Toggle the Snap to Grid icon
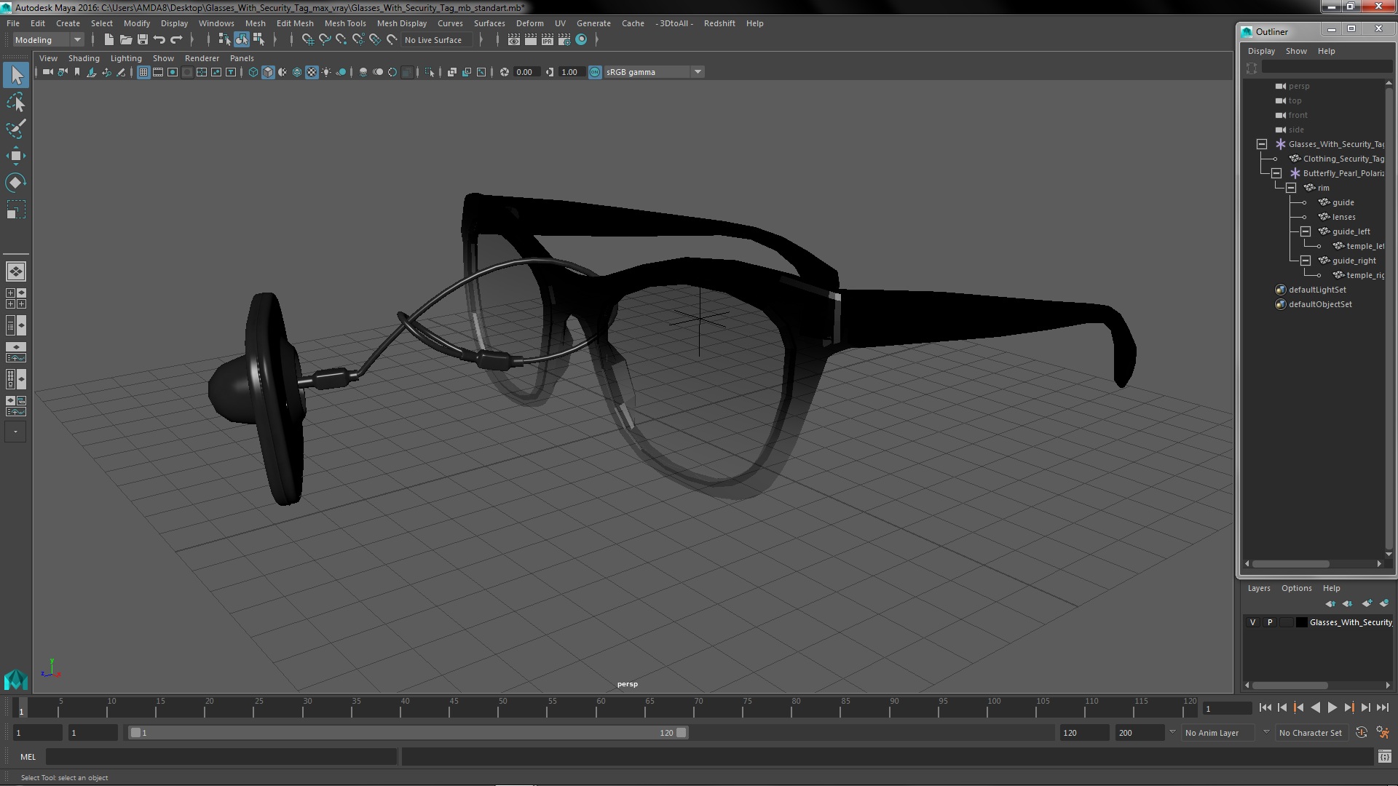The height and width of the screenshot is (786, 1398). tap(307, 39)
